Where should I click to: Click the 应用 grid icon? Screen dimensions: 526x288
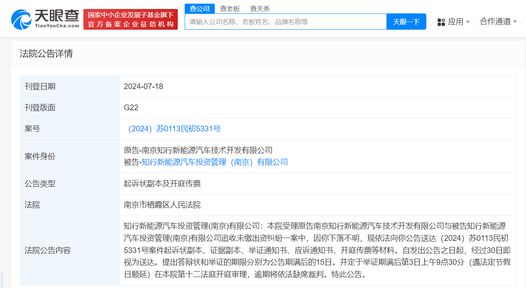point(441,22)
